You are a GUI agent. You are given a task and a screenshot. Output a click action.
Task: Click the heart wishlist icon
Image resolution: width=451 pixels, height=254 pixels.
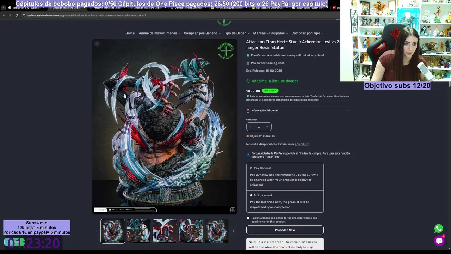tap(248, 81)
